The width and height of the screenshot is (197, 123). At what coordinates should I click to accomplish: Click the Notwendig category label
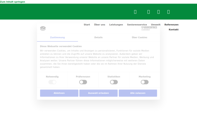coord(52,77)
